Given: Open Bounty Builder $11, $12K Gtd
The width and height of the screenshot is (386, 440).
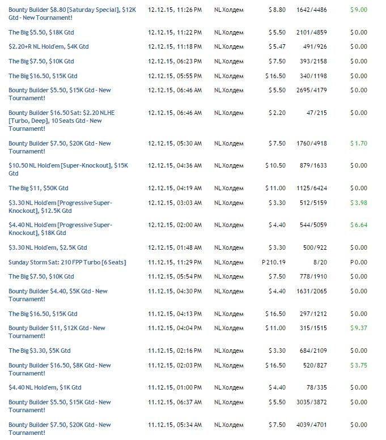Looking at the screenshot, I should pos(57,328).
